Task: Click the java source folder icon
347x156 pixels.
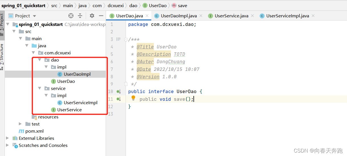Action: tap(34, 46)
